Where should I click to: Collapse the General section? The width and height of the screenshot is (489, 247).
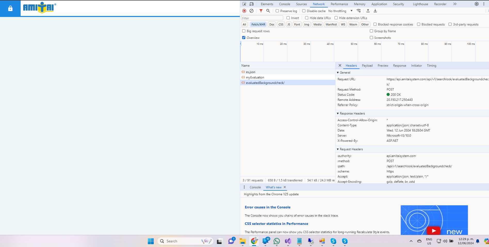click(338, 73)
